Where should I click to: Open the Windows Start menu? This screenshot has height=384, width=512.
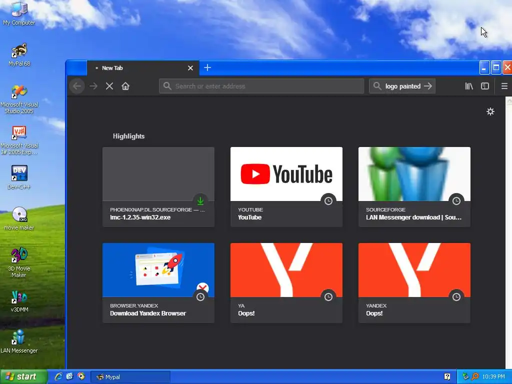click(23, 376)
